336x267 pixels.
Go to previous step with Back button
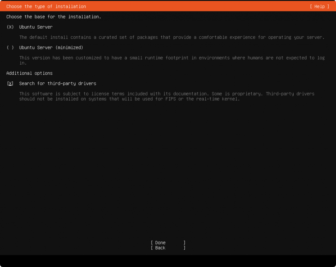168,248
